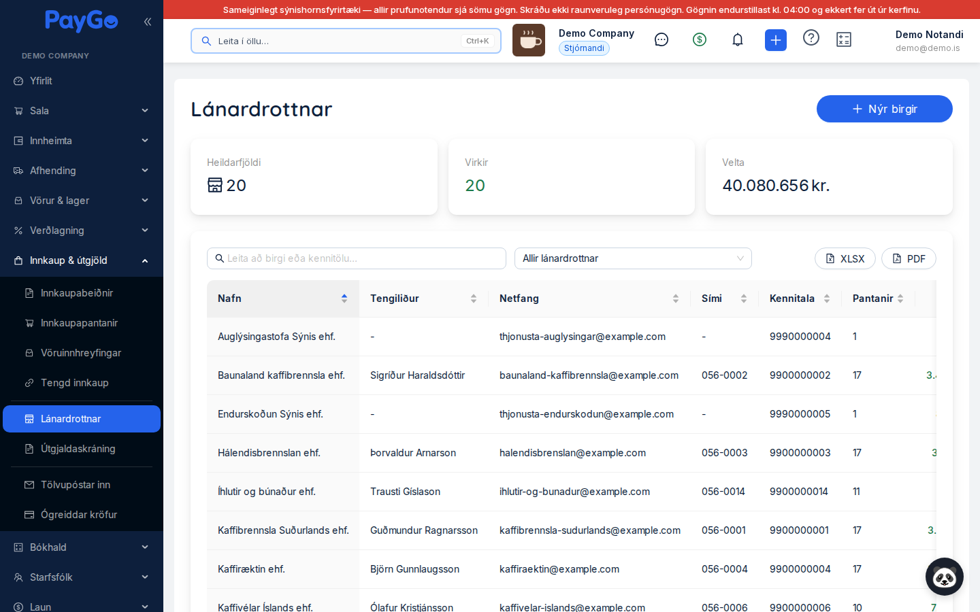Open the help question mark icon

point(811,37)
